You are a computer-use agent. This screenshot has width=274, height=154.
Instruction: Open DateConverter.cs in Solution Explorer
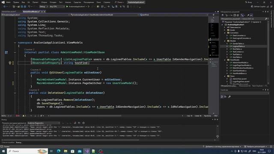tap(239, 36)
